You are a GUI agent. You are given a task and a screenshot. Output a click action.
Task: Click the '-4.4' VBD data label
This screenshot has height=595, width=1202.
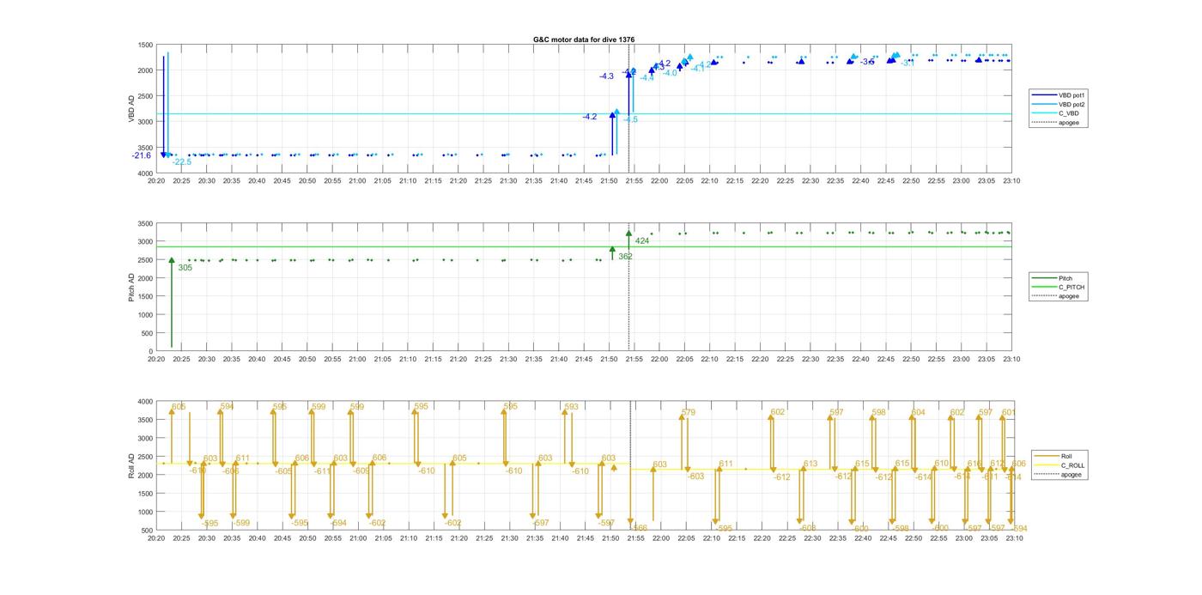click(647, 78)
